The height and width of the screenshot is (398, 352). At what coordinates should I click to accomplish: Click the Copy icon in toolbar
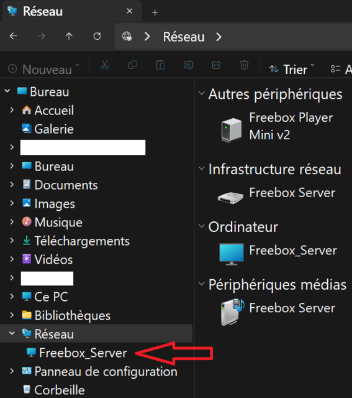(132, 65)
